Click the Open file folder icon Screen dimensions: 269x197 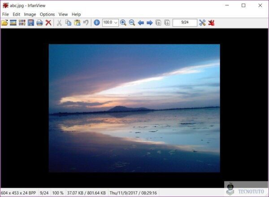tap(4, 23)
